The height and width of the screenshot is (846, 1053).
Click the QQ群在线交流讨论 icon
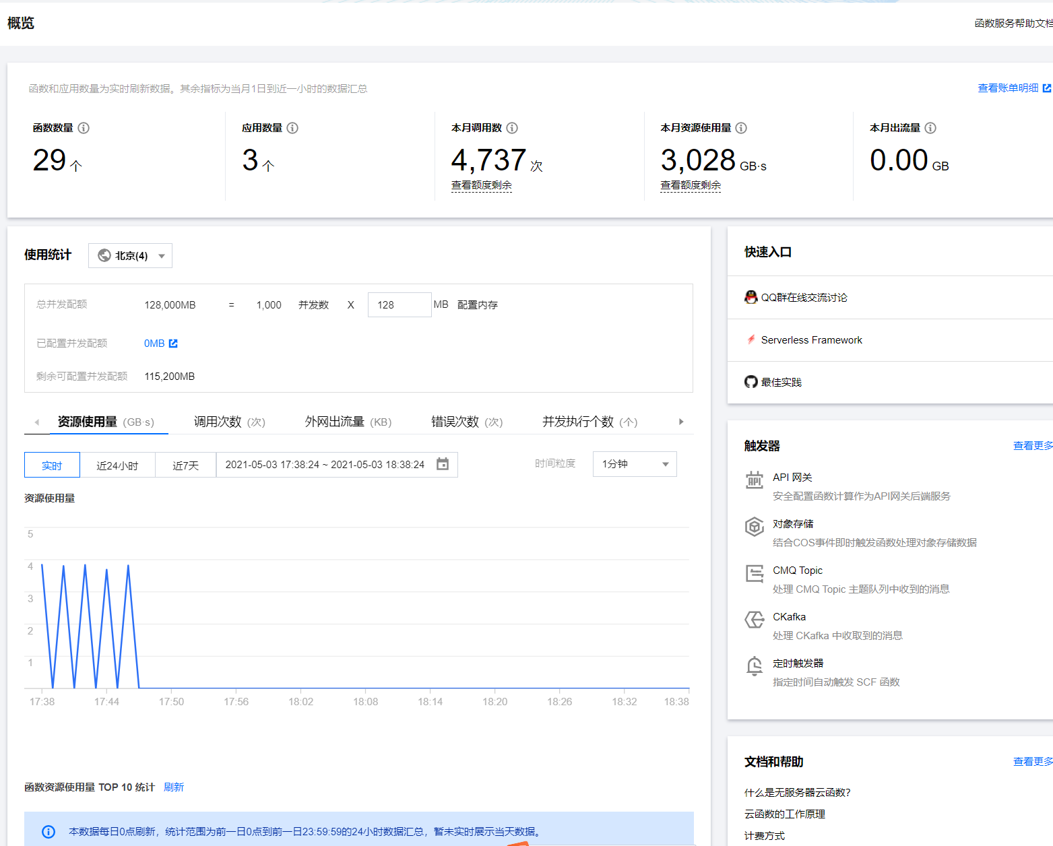pyautogui.click(x=751, y=297)
